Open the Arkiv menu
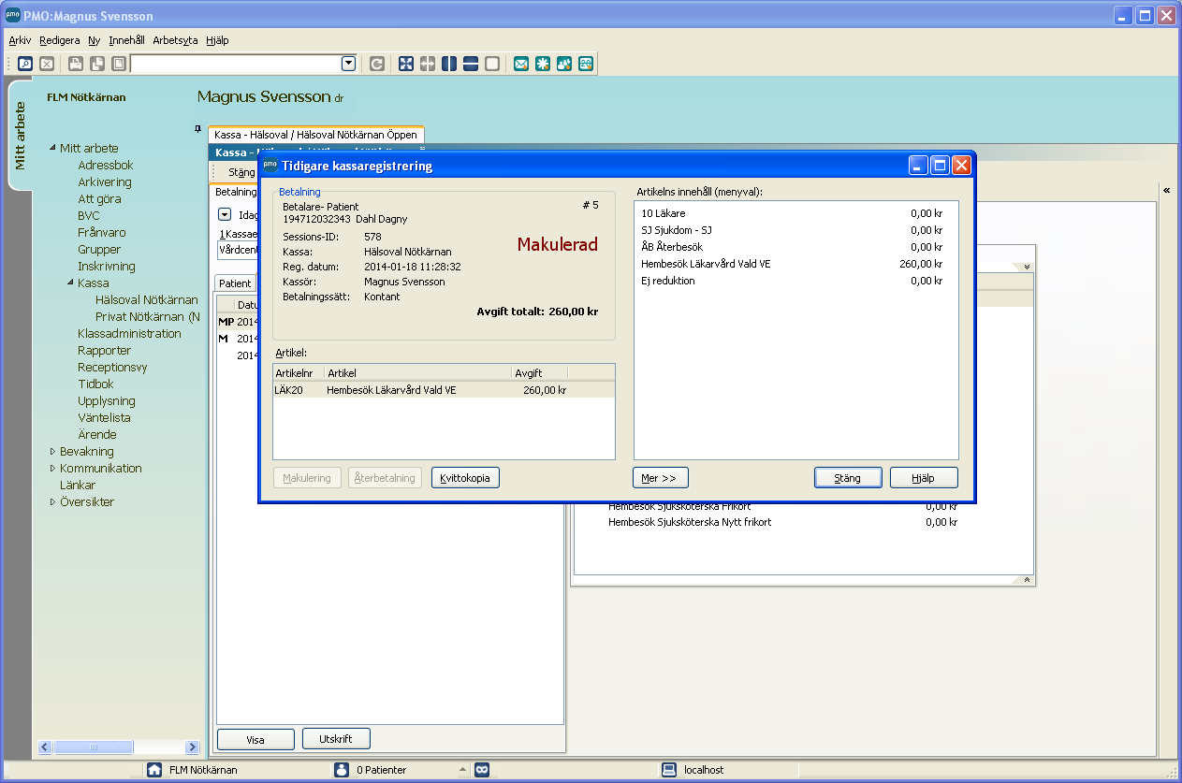Image resolution: width=1182 pixels, height=783 pixels. click(20, 40)
